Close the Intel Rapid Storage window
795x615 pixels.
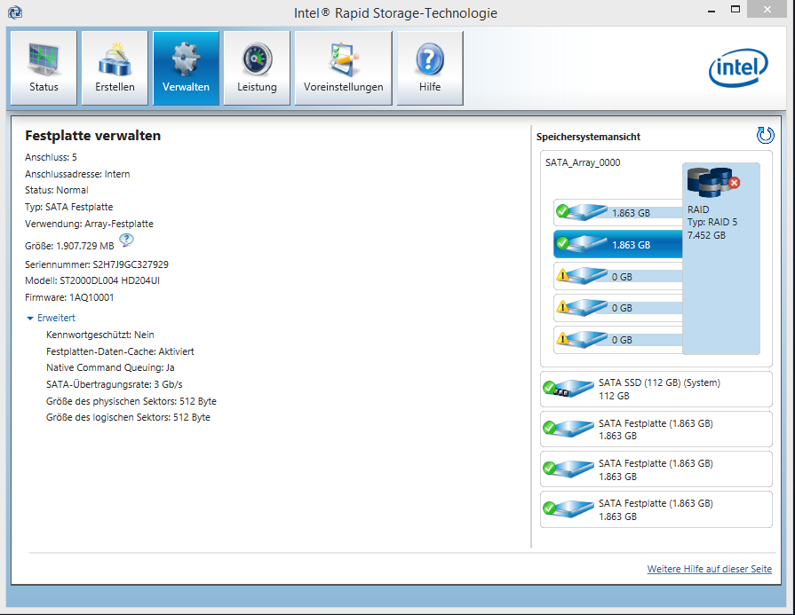(x=767, y=9)
